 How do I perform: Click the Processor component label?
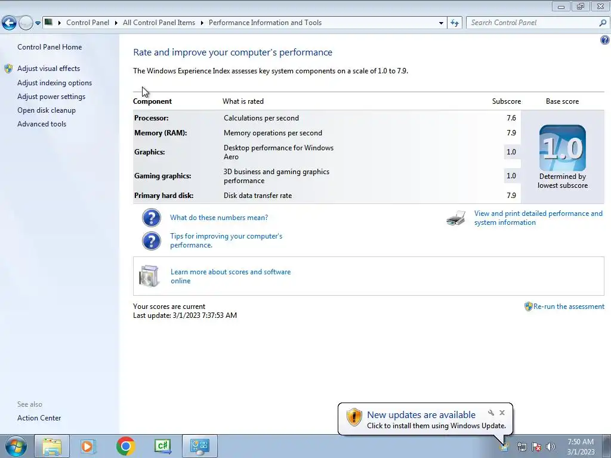pos(151,118)
